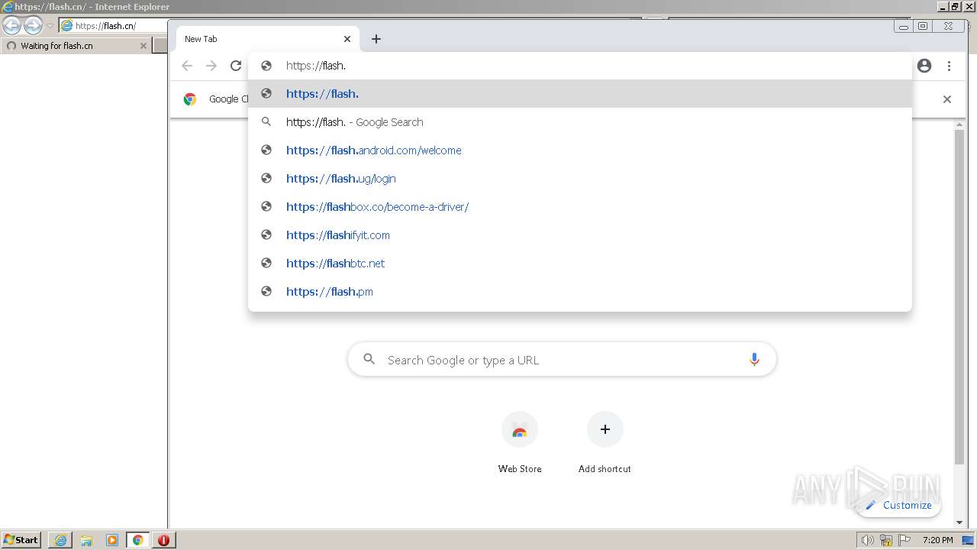Select flash.android.com/welcome suggestion
This screenshot has height=550, width=977.
tap(580, 150)
